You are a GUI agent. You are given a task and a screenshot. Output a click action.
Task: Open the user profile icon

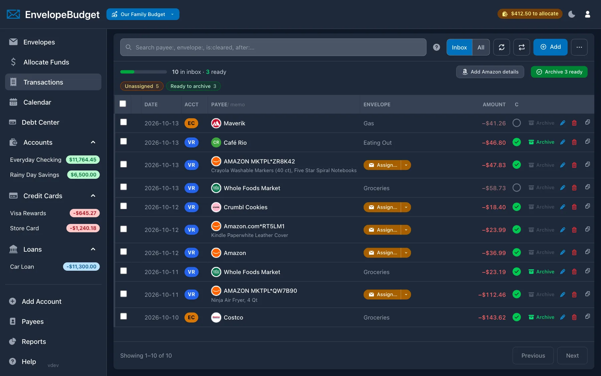tap(588, 14)
